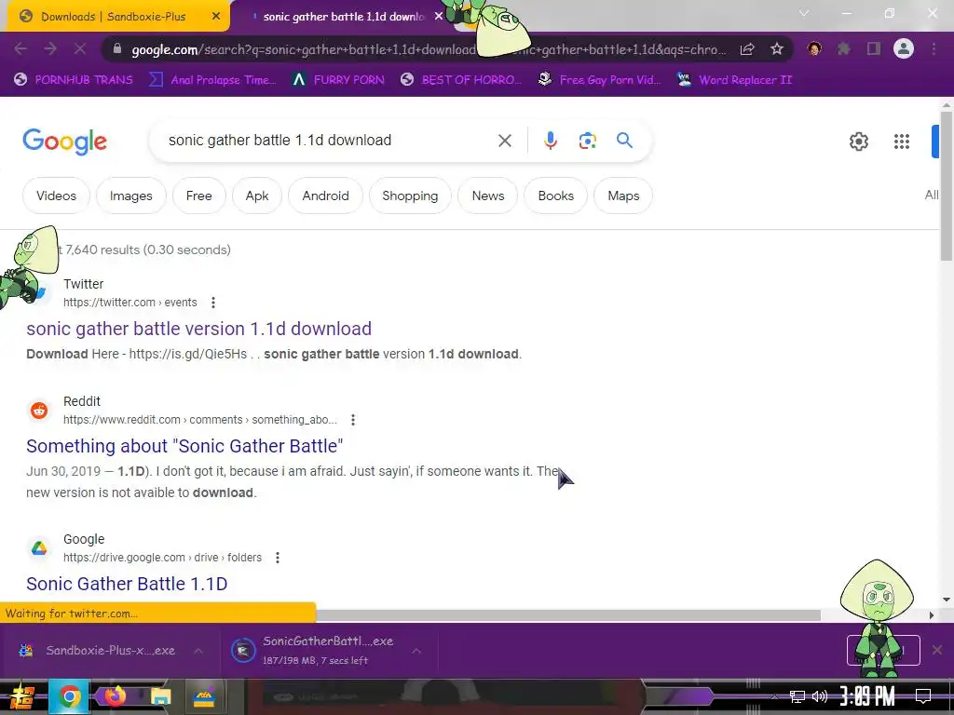Viewport: 954px width, 715px height.
Task: Open the Chrome side panel icon
Action: pos(874,48)
